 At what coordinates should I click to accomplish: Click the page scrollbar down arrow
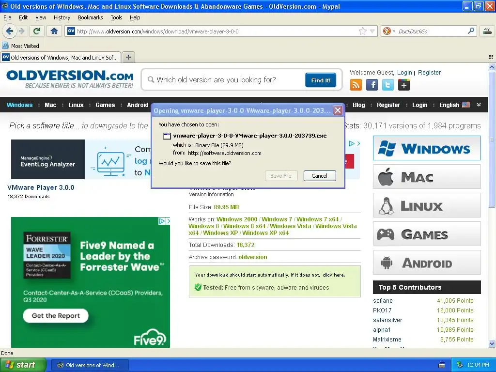[491, 343]
